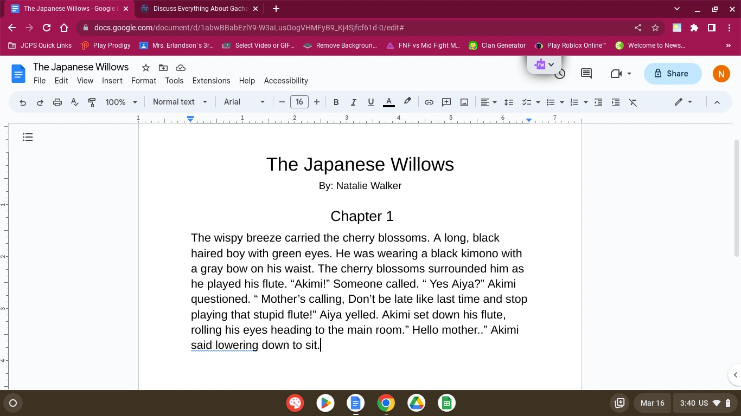Expand the Normal text style dropdown

(x=179, y=102)
